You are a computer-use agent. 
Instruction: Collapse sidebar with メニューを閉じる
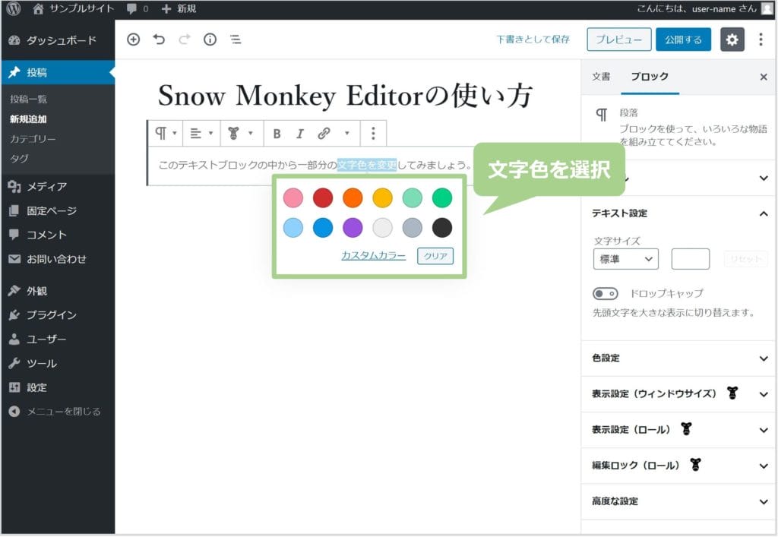(x=55, y=412)
